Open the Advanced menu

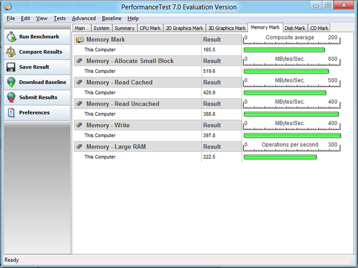[x=84, y=18]
